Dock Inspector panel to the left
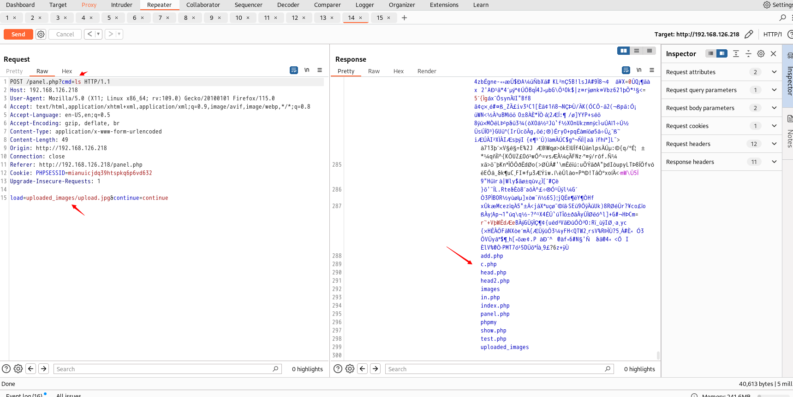The image size is (793, 397). (x=711, y=53)
